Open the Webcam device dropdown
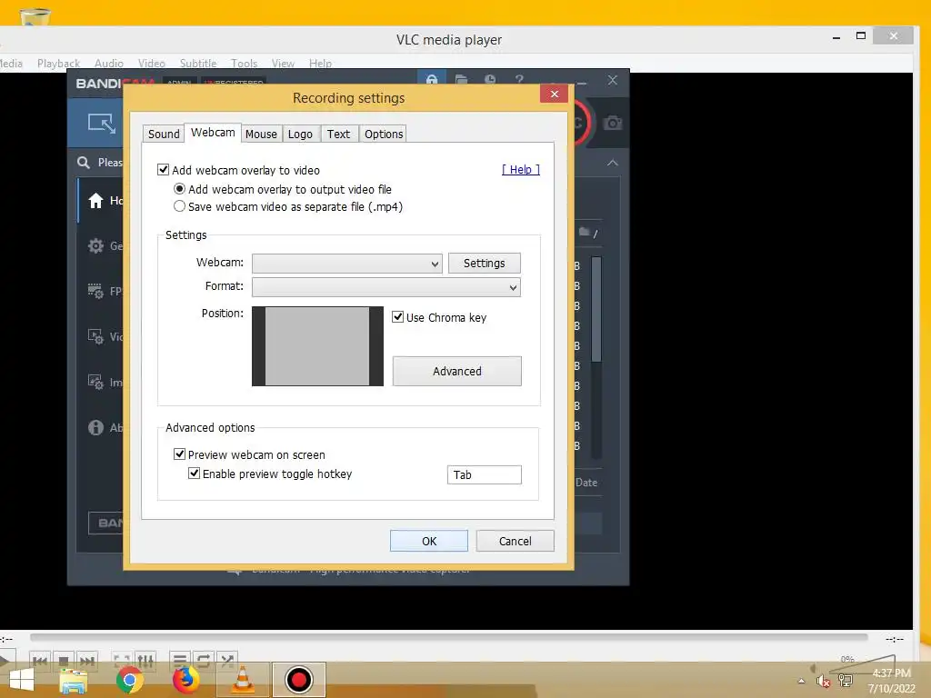 point(347,264)
